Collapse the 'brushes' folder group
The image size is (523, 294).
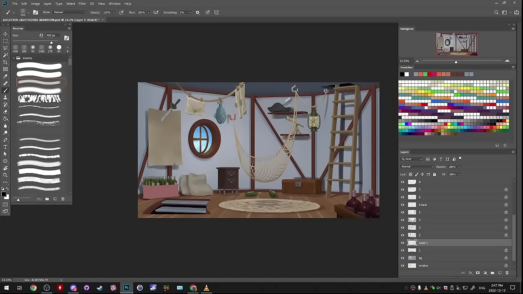(13, 58)
